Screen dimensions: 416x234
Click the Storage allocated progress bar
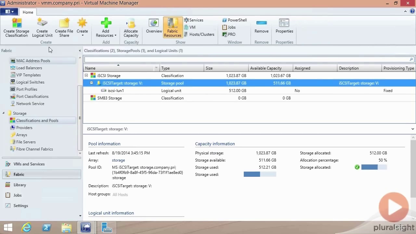[374, 167]
